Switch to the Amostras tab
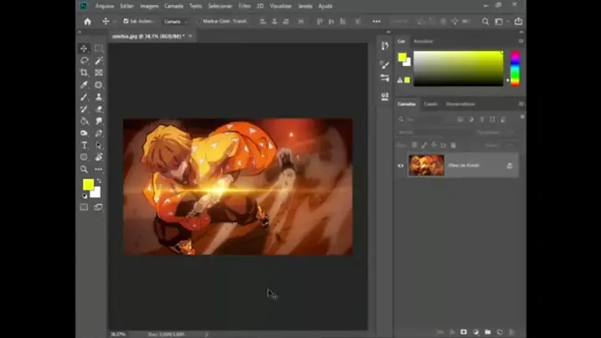This screenshot has height=338, width=601. 424,41
